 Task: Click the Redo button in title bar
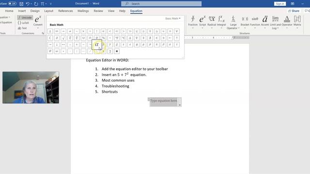[x=36, y=4]
